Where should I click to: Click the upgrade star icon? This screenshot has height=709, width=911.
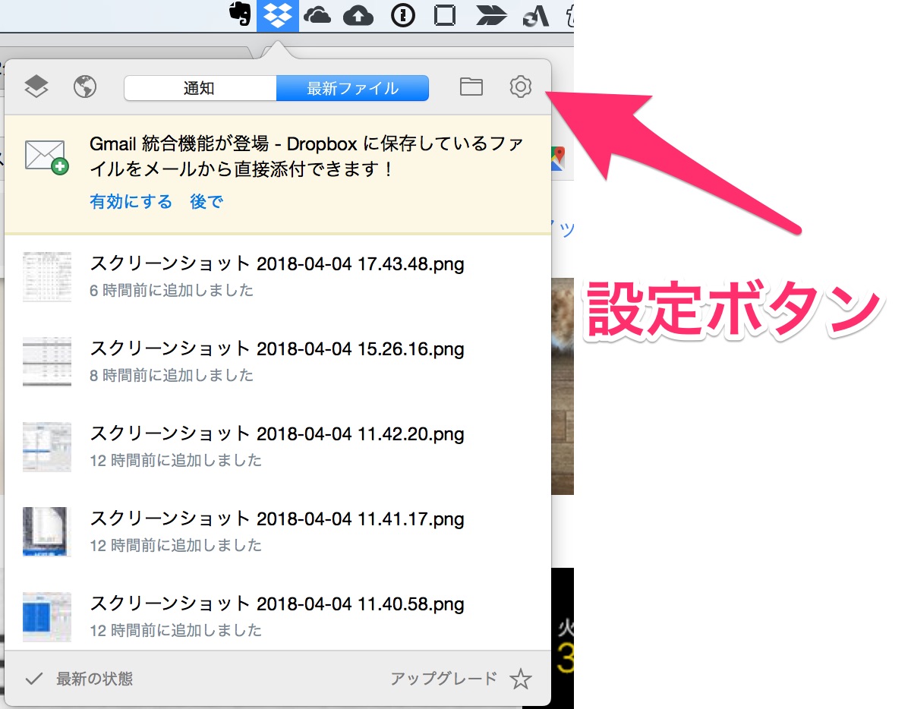tap(521, 679)
